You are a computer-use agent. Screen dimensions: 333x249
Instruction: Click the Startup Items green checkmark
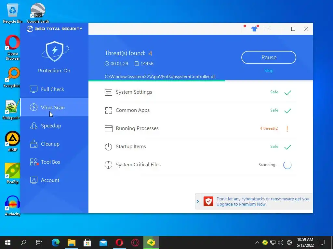coord(287,147)
